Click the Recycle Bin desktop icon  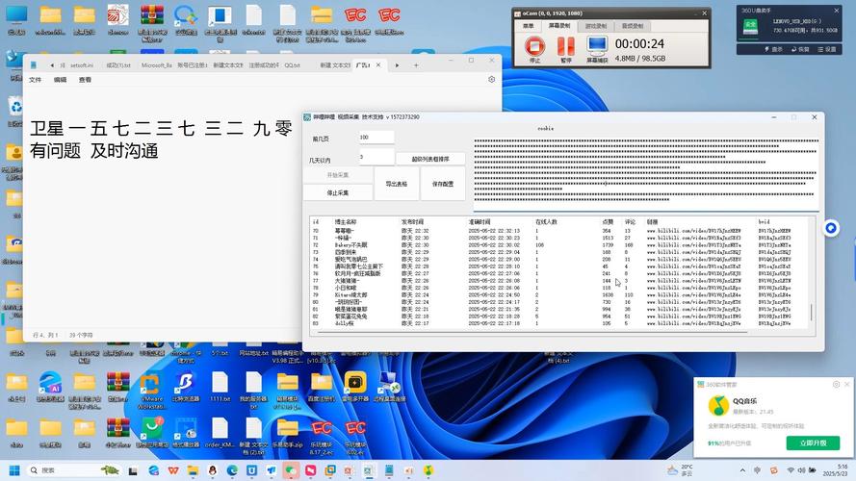[15, 108]
